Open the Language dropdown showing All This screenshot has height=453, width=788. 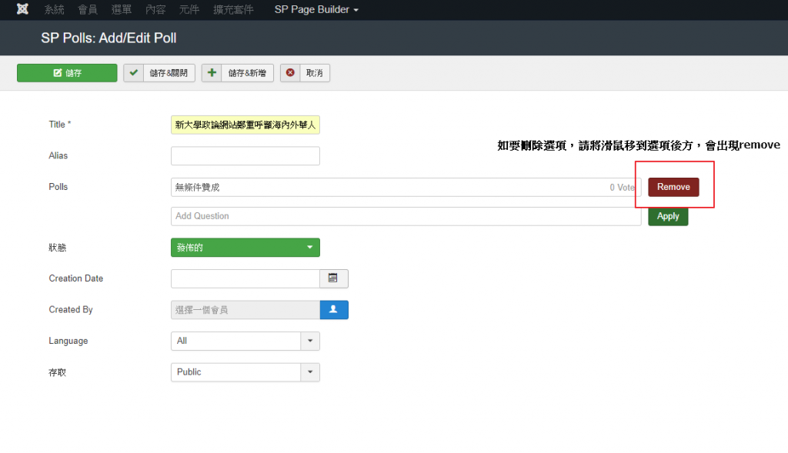point(245,341)
